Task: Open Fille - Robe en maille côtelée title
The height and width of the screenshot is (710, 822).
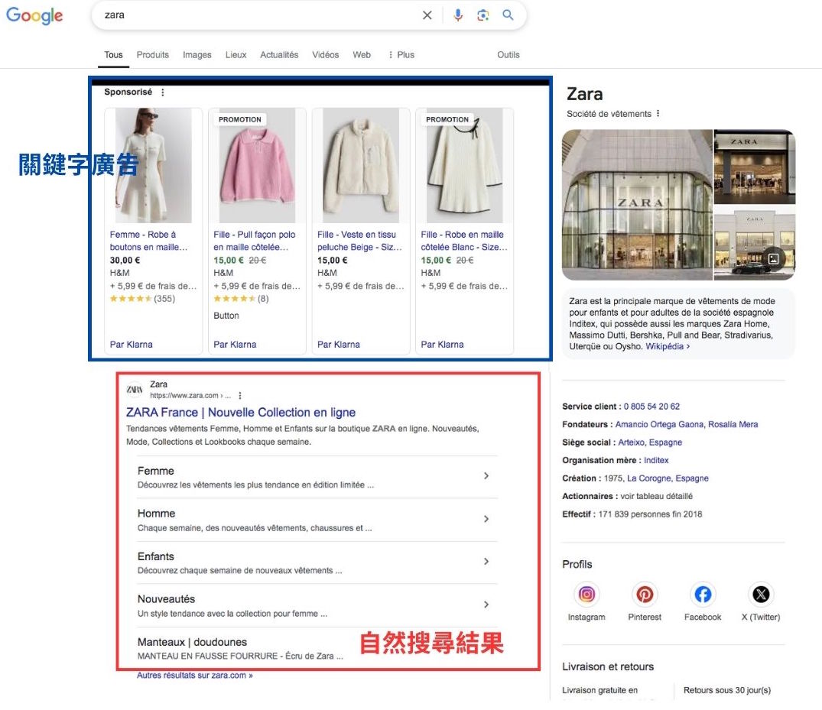Action: pyautogui.click(x=463, y=241)
